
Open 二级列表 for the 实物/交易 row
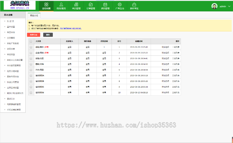[176, 59]
